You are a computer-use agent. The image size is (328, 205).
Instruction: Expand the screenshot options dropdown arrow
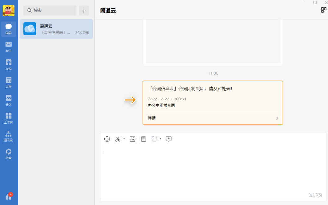coord(124,139)
